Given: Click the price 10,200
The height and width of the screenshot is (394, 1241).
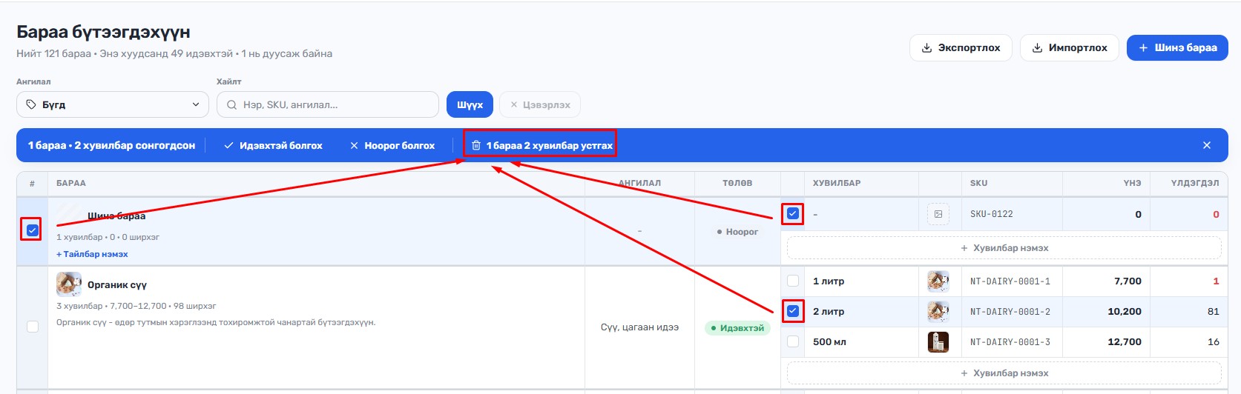Looking at the screenshot, I should (x=1125, y=312).
